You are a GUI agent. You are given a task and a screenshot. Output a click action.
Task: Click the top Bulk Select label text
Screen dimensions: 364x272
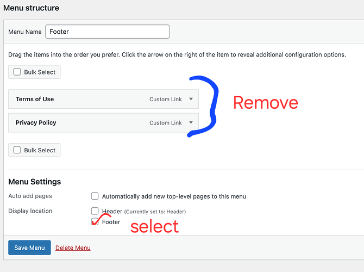point(40,72)
